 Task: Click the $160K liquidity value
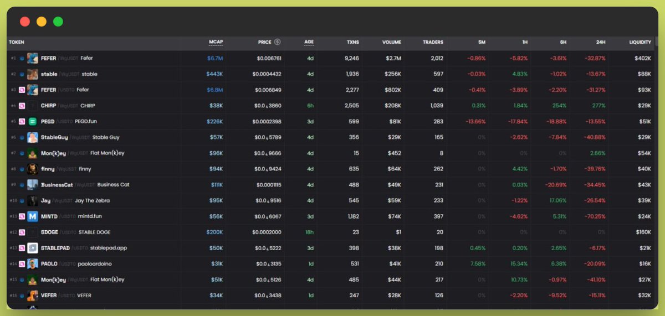coord(643,232)
